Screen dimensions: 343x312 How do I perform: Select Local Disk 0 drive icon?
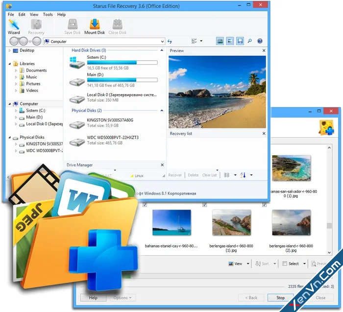(77, 99)
